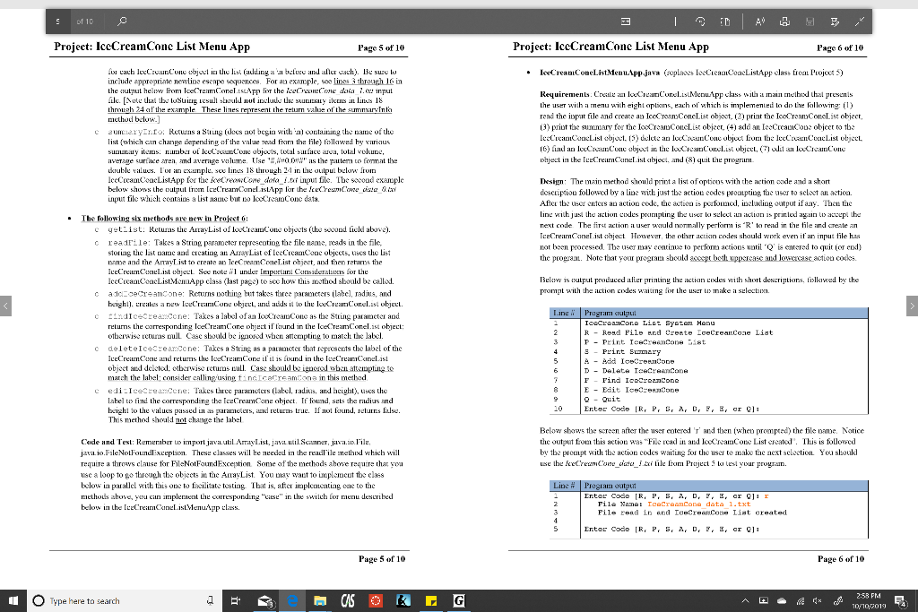
Task: Click the 'Q - Quit' output row
Action: tap(602, 400)
